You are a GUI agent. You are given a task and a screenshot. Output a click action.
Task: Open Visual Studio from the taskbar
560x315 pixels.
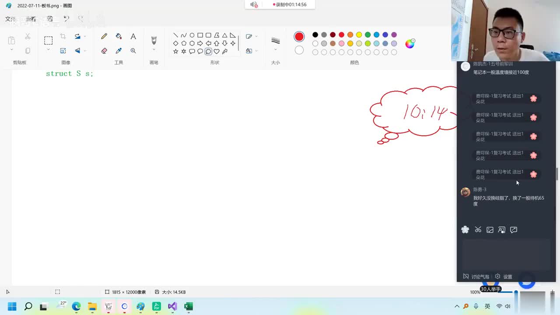click(172, 306)
